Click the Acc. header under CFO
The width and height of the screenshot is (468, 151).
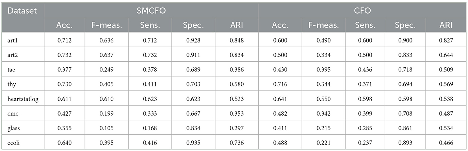[279, 25]
